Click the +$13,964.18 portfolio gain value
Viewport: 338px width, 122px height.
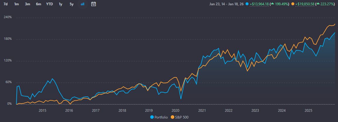pos(259,4)
